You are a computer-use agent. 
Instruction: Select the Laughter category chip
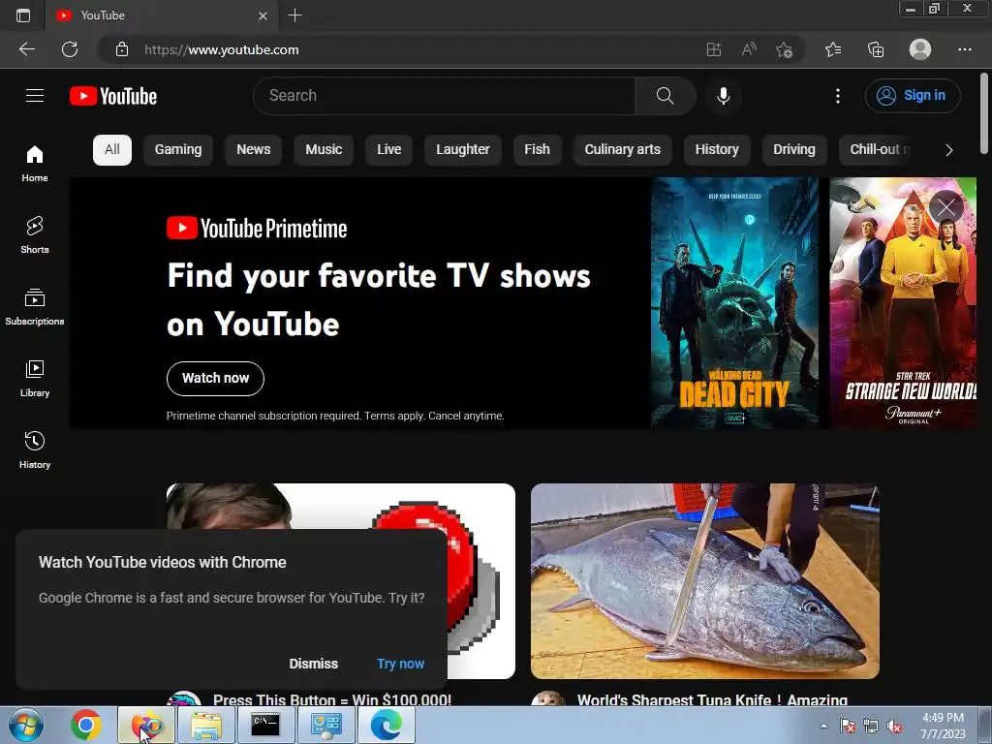coord(462,150)
